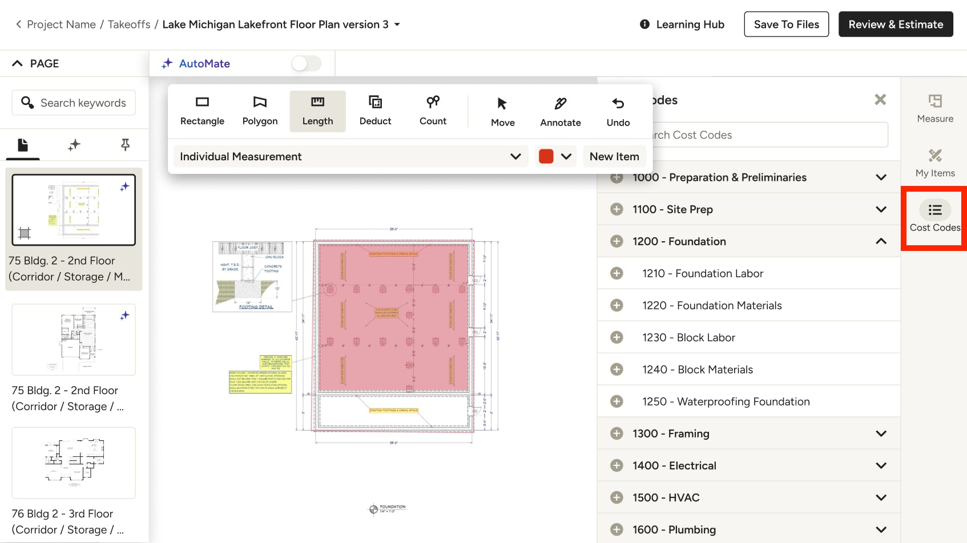Add cost code 1000 Preparation & Preliminaries
This screenshot has height=543, width=967.
point(617,177)
